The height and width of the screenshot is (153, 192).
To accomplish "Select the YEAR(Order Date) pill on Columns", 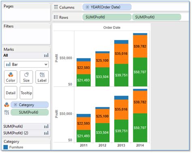I will pyautogui.click(x=107, y=7).
